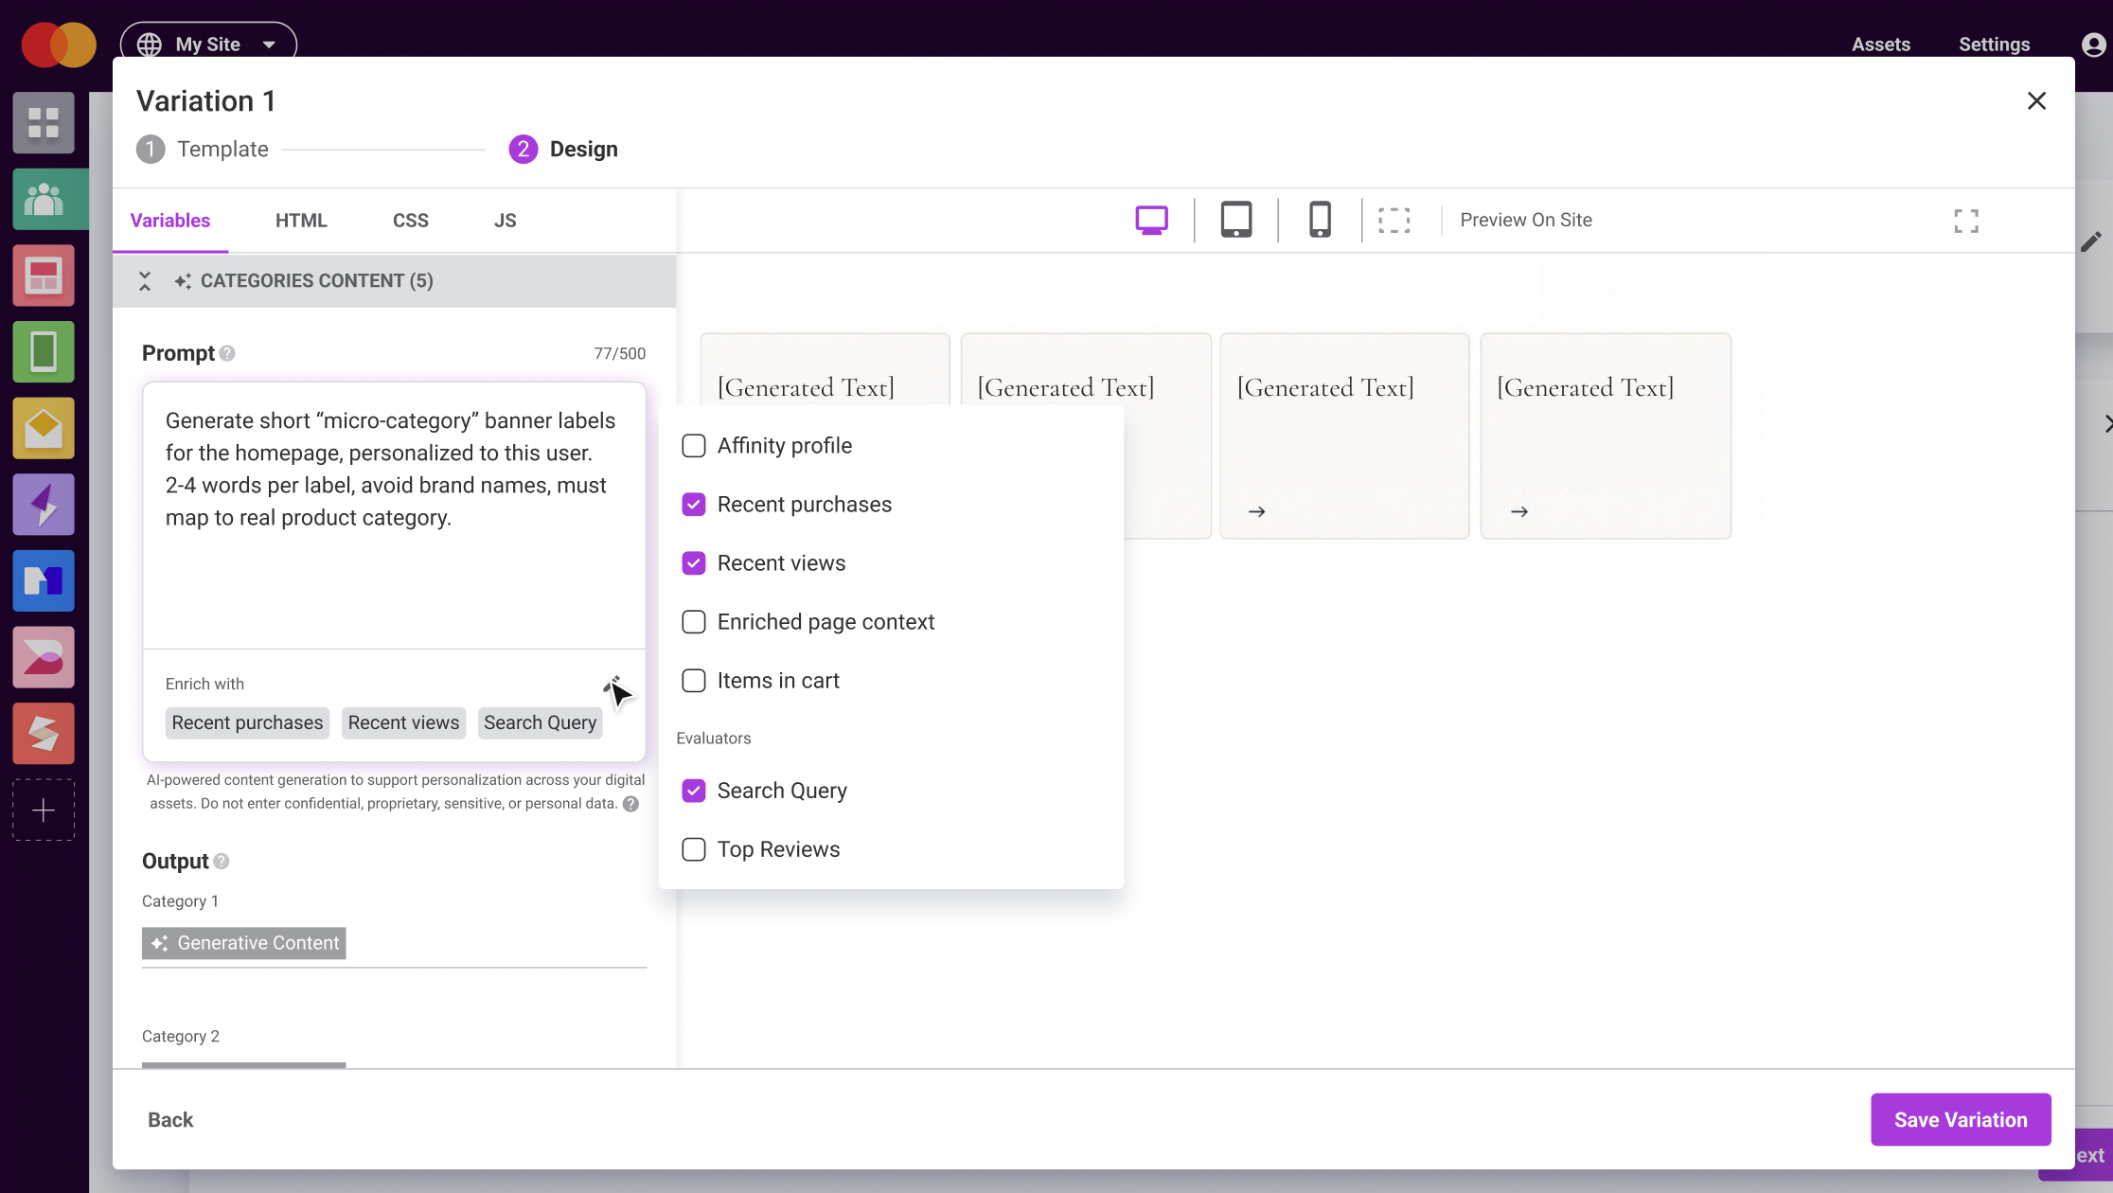Click inside the Prompt text area
The height and width of the screenshot is (1193, 2113).
[x=394, y=516]
